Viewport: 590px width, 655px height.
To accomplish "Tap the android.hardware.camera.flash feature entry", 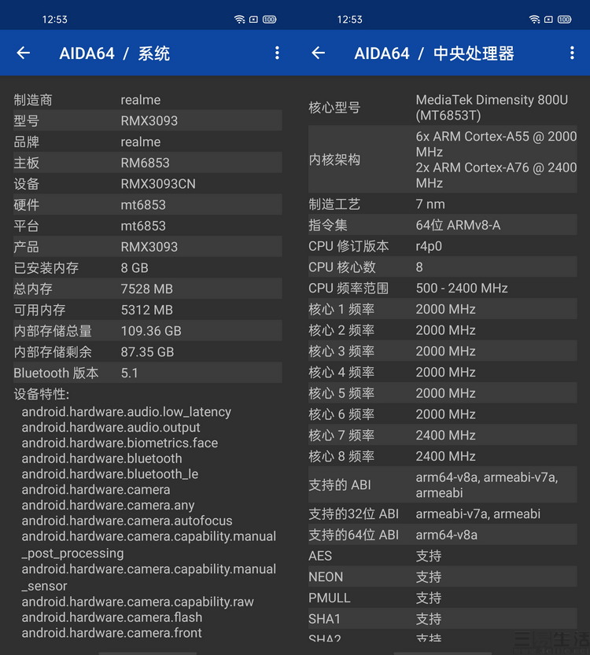I will (112, 617).
